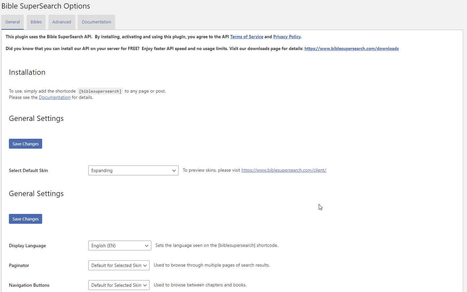Open the Advanced tab
This screenshot has width=467, height=292.
coord(62,22)
